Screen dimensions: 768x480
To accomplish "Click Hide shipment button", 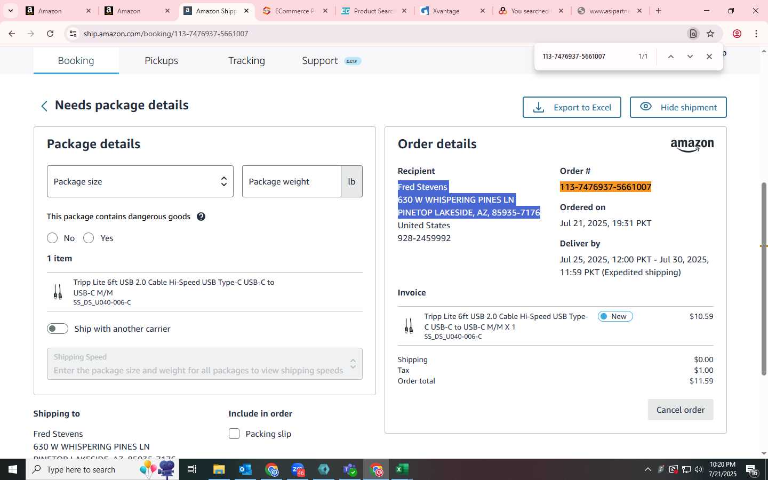I will (x=678, y=107).
